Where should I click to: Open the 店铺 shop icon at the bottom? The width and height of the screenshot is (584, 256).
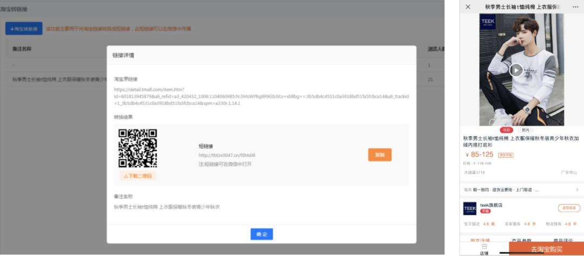pos(484,250)
